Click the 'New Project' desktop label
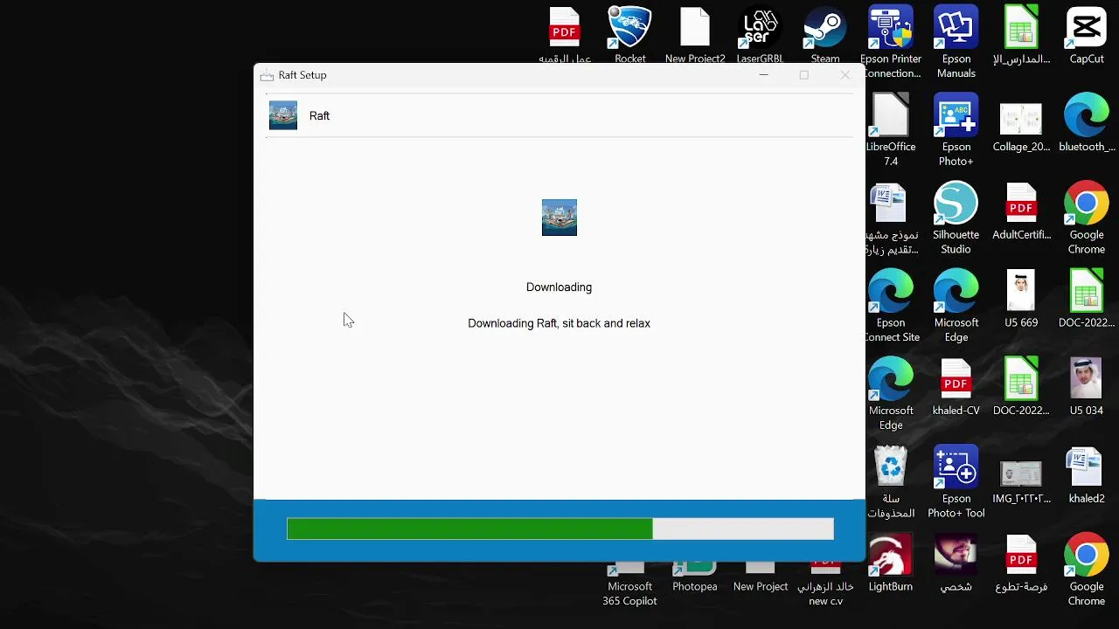The image size is (1119, 629). click(761, 586)
